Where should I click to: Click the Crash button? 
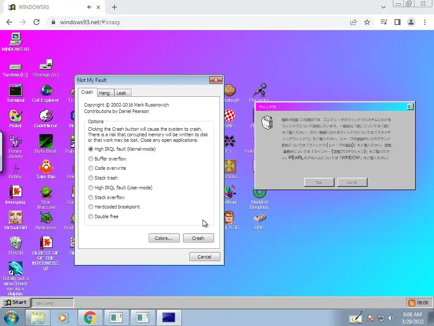pyautogui.click(x=198, y=238)
